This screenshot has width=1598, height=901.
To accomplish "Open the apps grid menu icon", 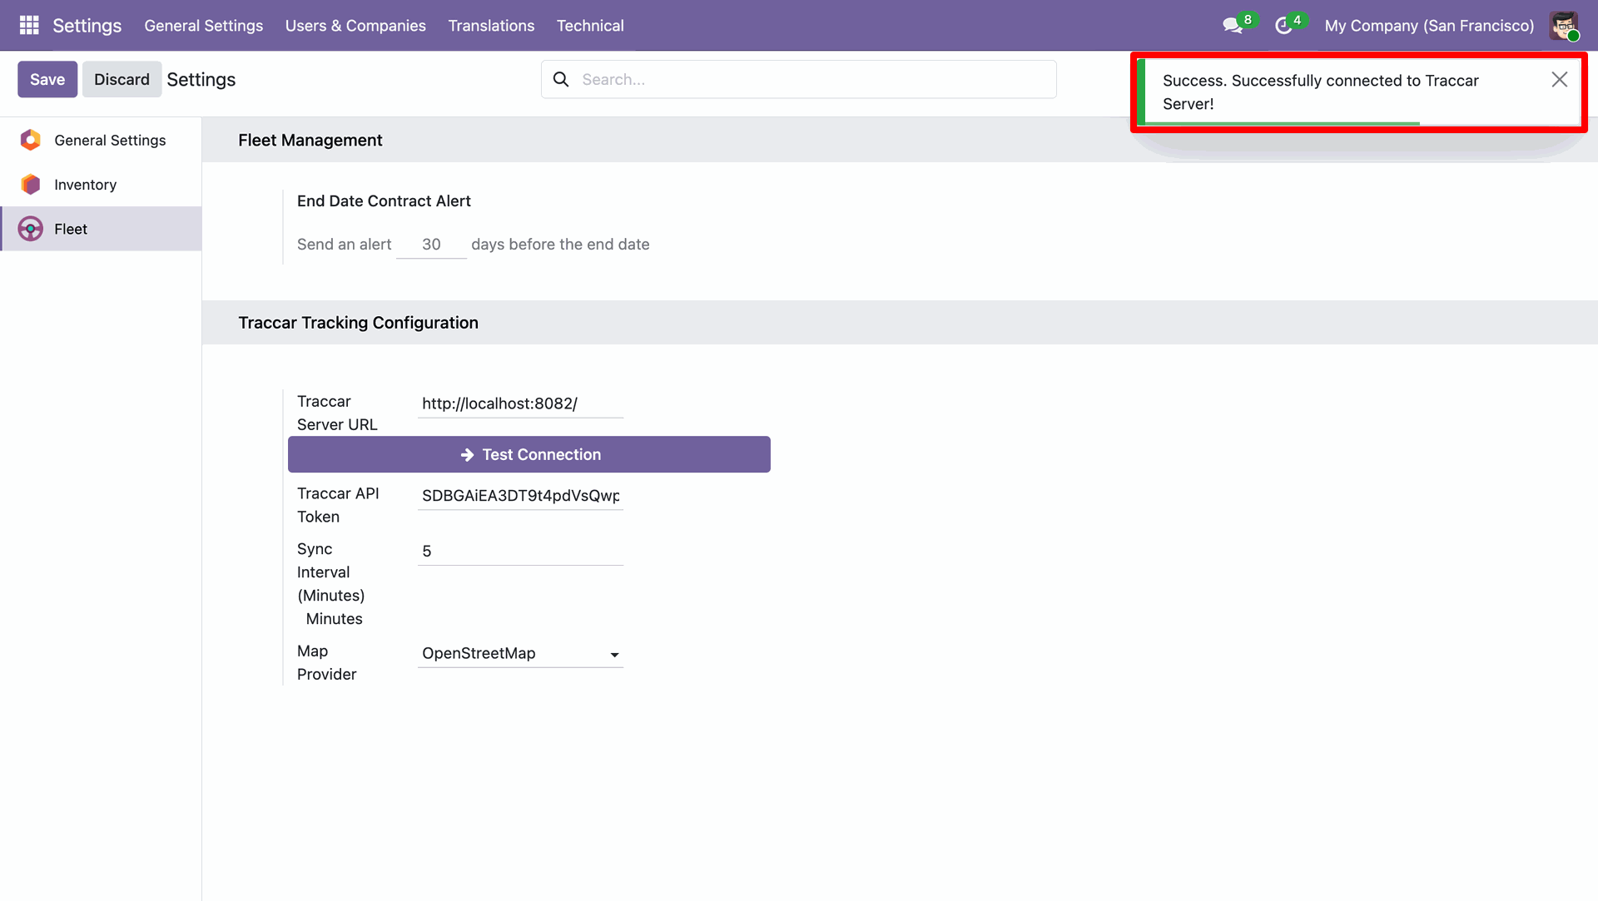I will click(29, 25).
